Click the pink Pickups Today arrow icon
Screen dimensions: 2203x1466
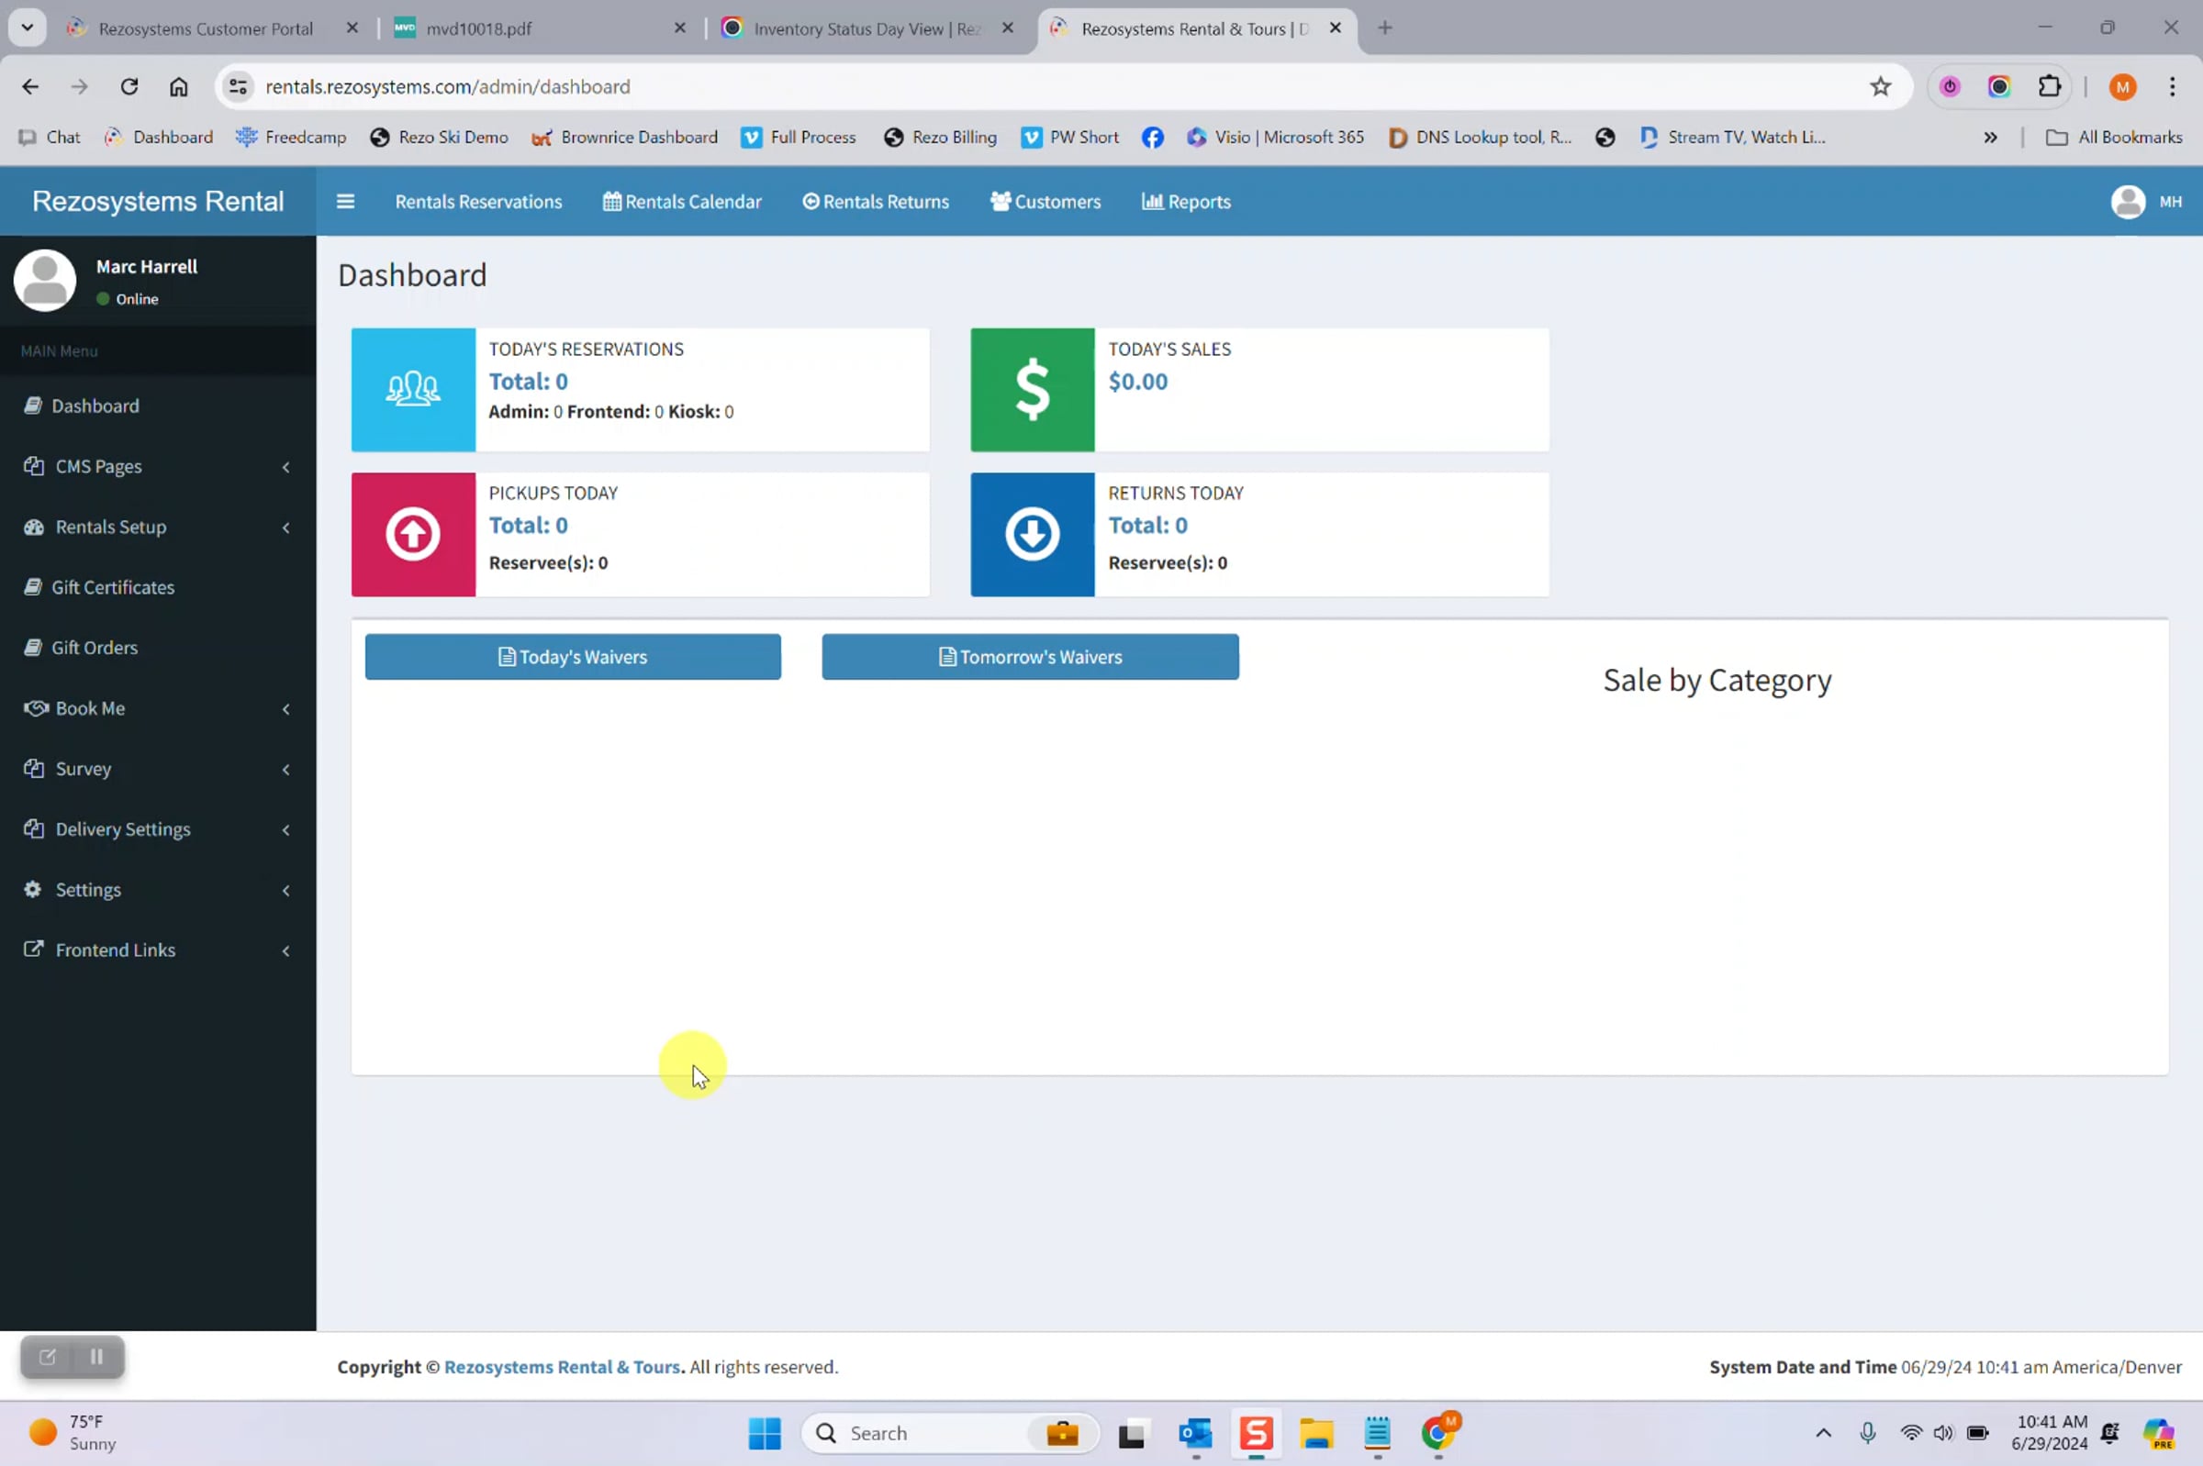[x=412, y=534]
